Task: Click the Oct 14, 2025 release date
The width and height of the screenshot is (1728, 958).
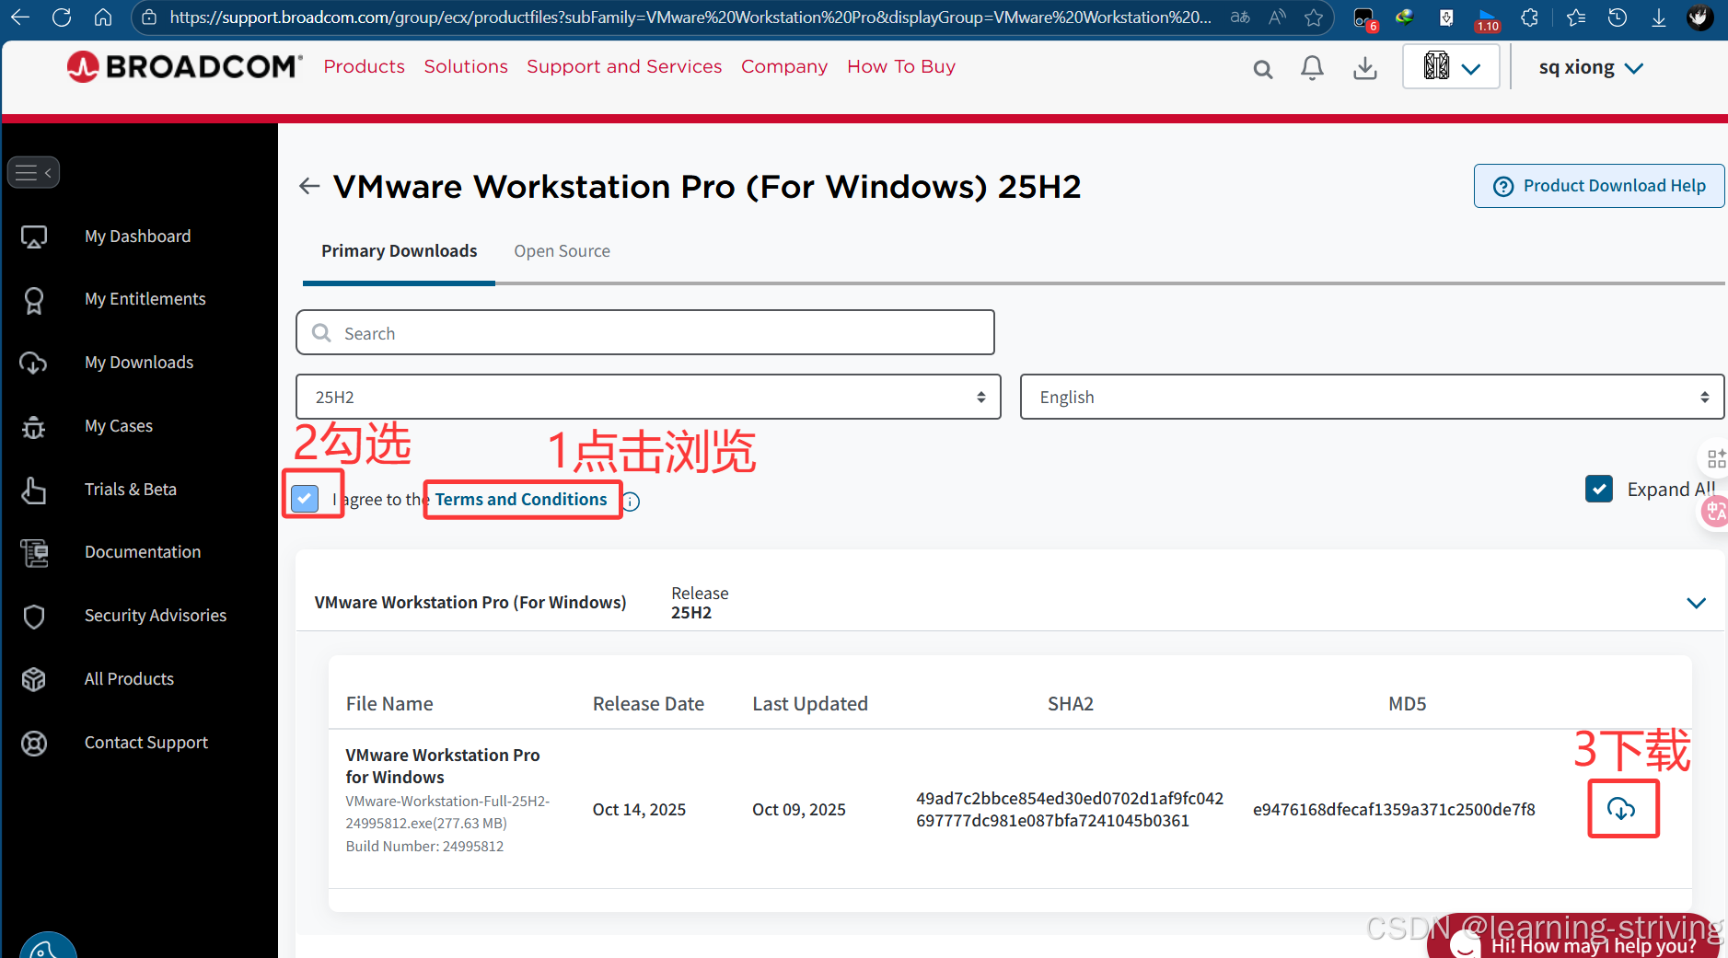Action: pos(639,810)
